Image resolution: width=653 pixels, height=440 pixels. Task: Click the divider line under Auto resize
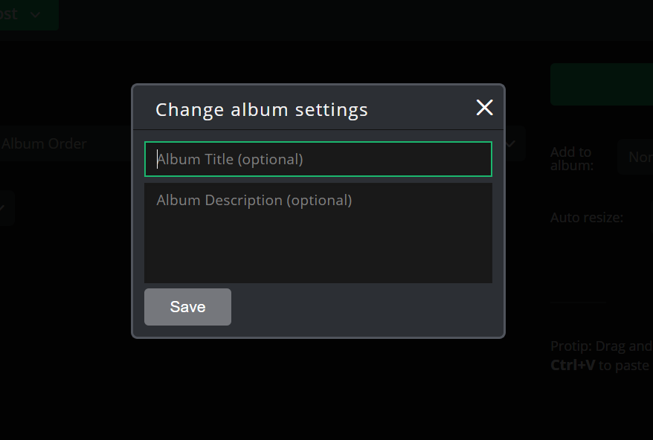pyautogui.click(x=579, y=302)
